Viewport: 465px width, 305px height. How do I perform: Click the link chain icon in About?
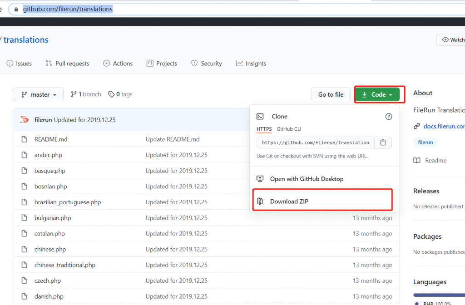click(x=417, y=126)
